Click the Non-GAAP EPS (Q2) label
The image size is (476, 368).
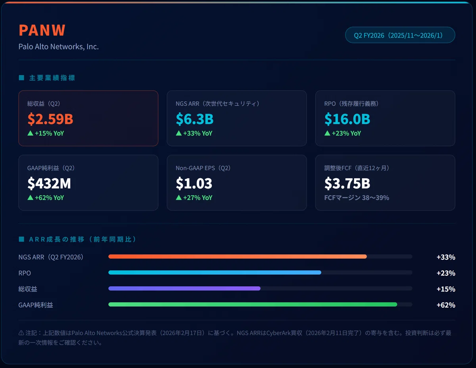click(x=203, y=168)
